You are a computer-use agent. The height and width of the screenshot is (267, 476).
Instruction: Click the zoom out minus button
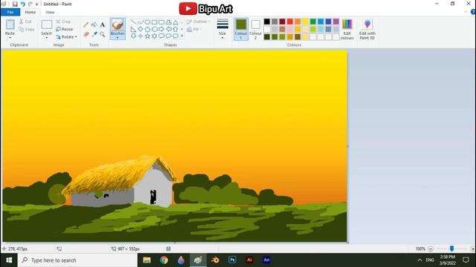(x=431, y=249)
